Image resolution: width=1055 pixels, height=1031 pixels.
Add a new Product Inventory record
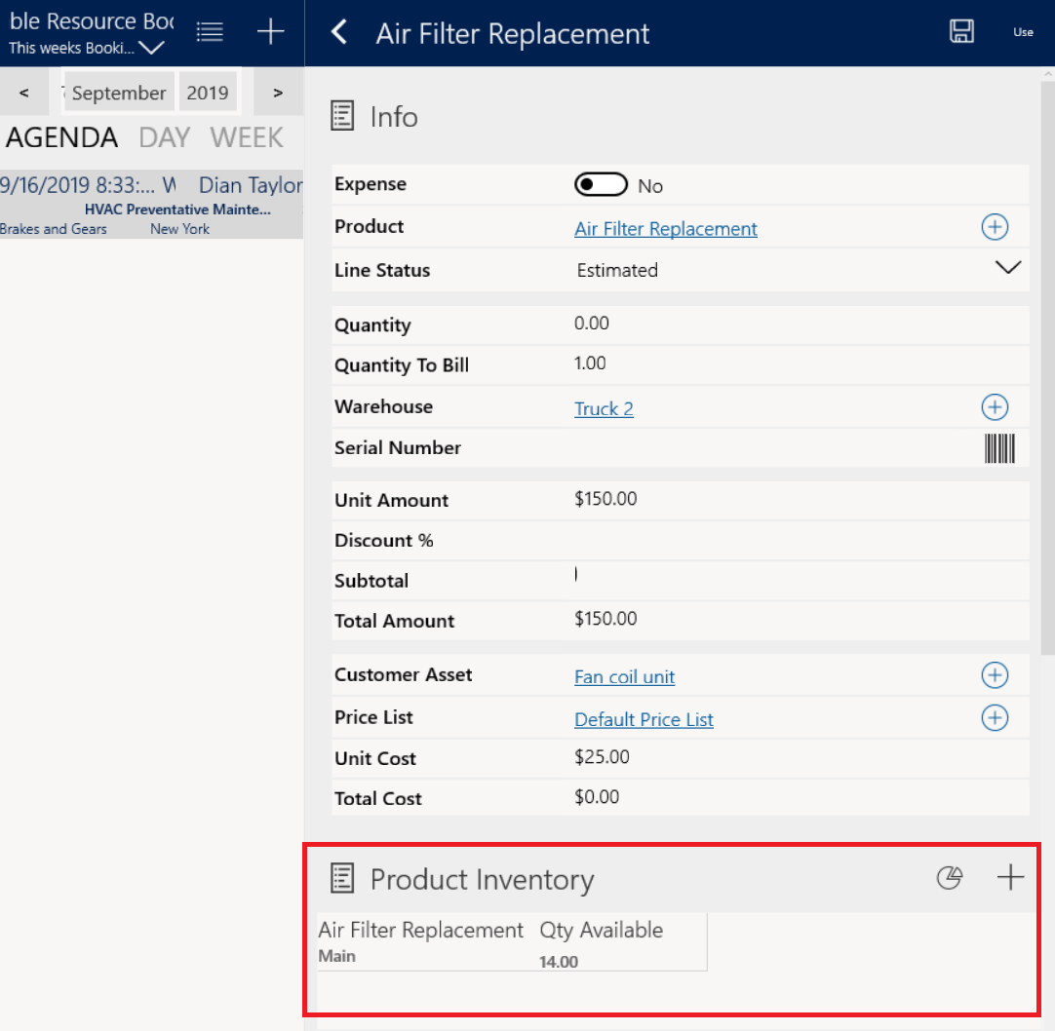pos(1010,878)
